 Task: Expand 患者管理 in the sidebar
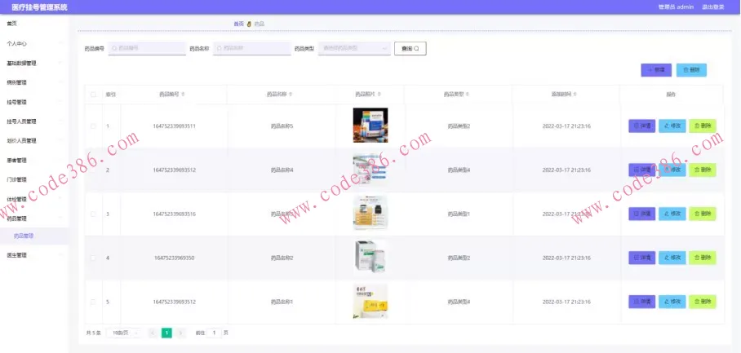(34, 161)
